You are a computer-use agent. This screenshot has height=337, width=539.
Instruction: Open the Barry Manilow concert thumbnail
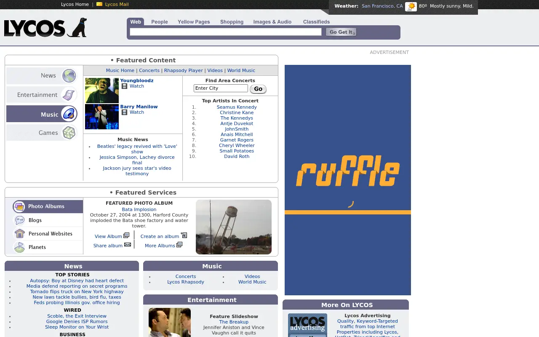coord(102,117)
